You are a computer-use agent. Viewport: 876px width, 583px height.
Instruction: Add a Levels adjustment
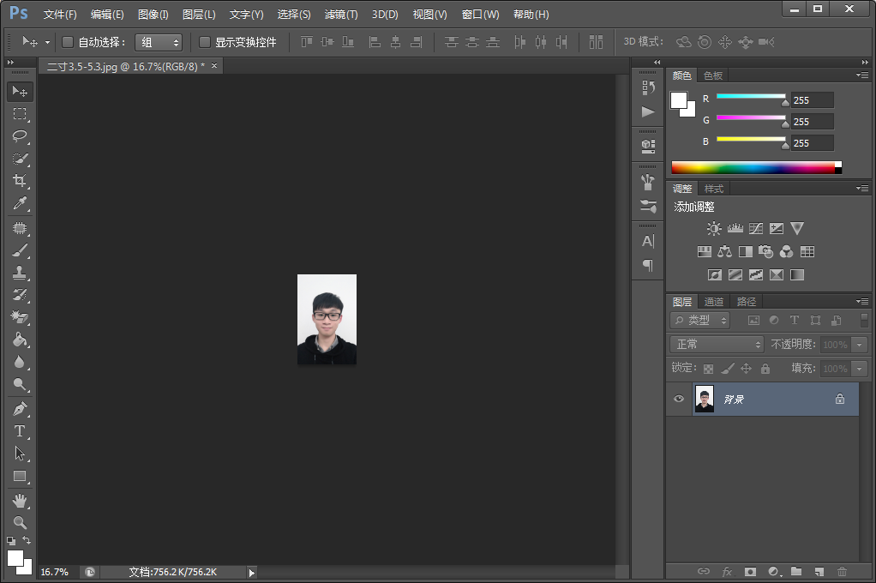tap(735, 228)
